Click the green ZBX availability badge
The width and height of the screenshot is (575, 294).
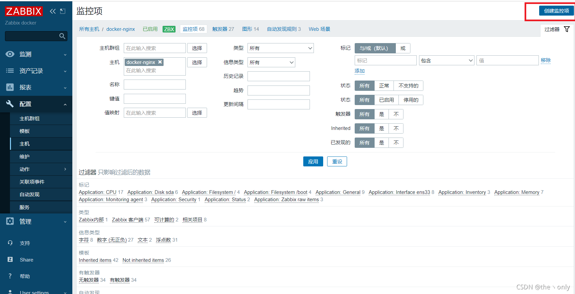click(x=169, y=29)
